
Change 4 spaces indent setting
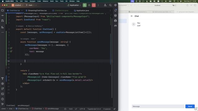107,109
